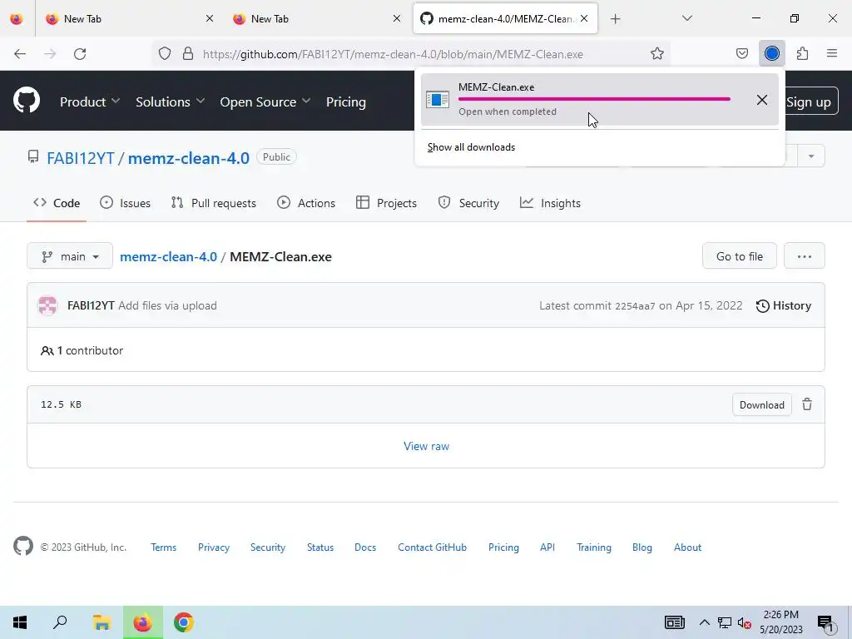Image resolution: width=852 pixels, height=639 pixels.
Task: Open the three-dot file options menu
Action: click(x=805, y=256)
